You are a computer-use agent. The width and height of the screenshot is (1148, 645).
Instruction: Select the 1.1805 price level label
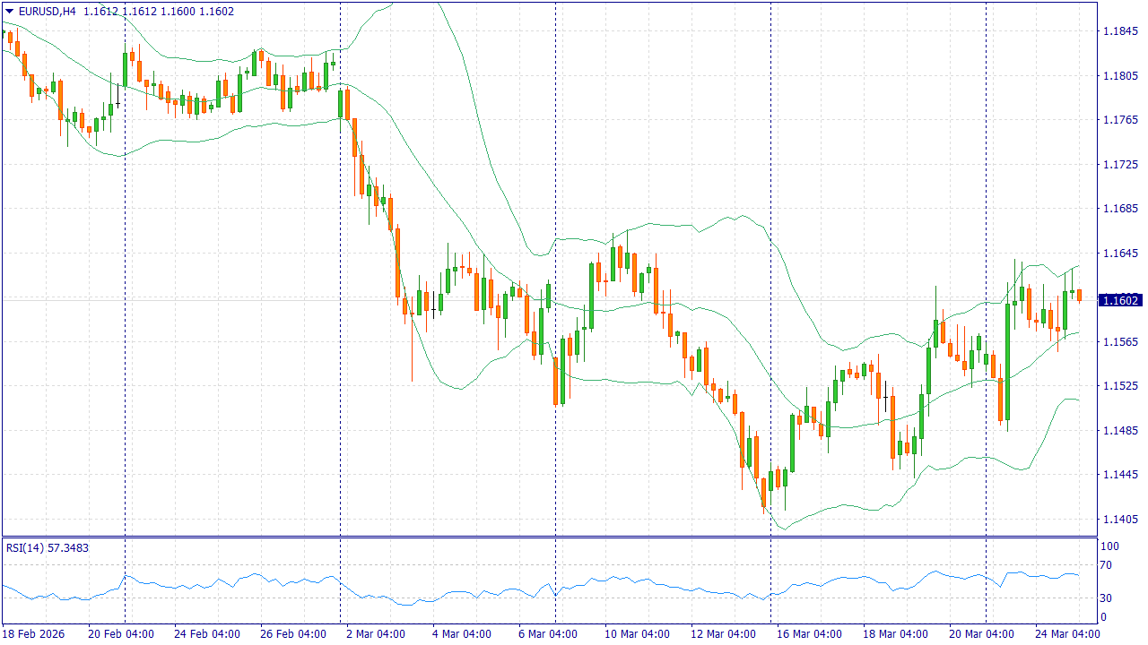coord(1121,76)
